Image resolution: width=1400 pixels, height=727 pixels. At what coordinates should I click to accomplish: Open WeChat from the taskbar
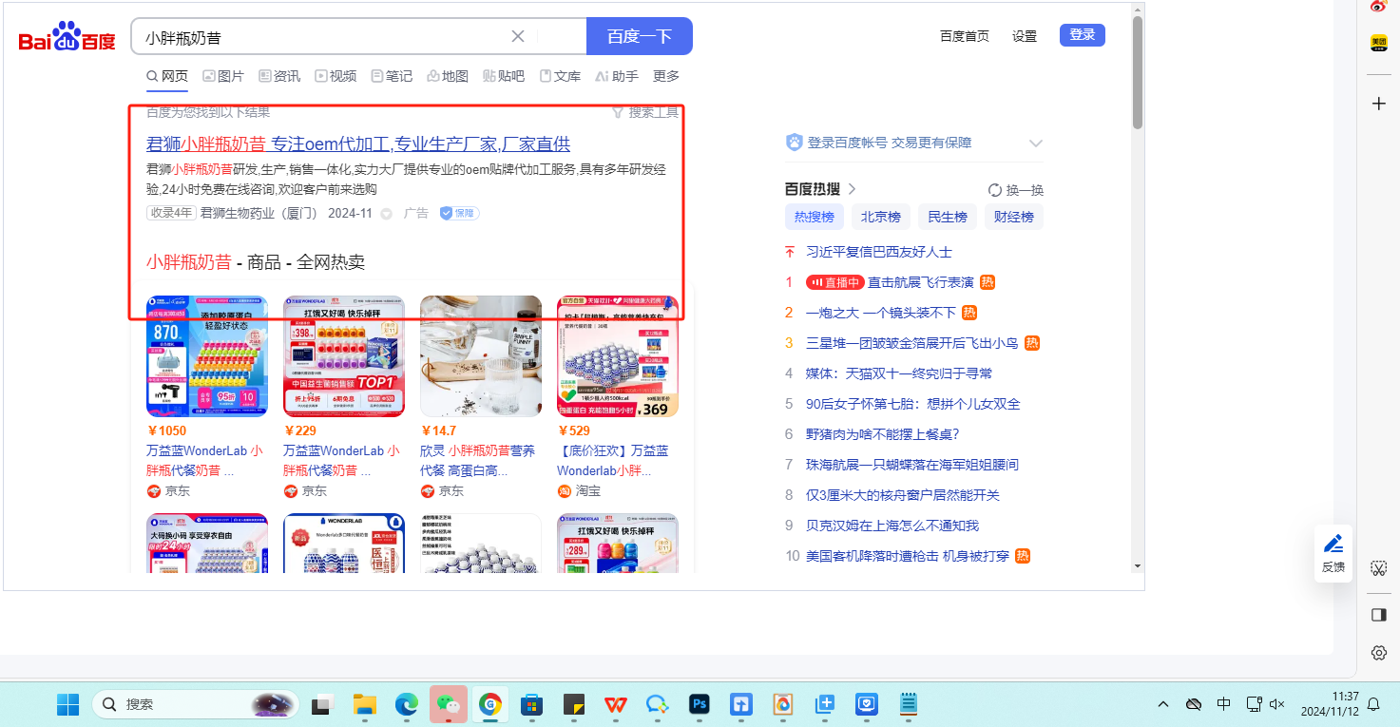coord(448,704)
